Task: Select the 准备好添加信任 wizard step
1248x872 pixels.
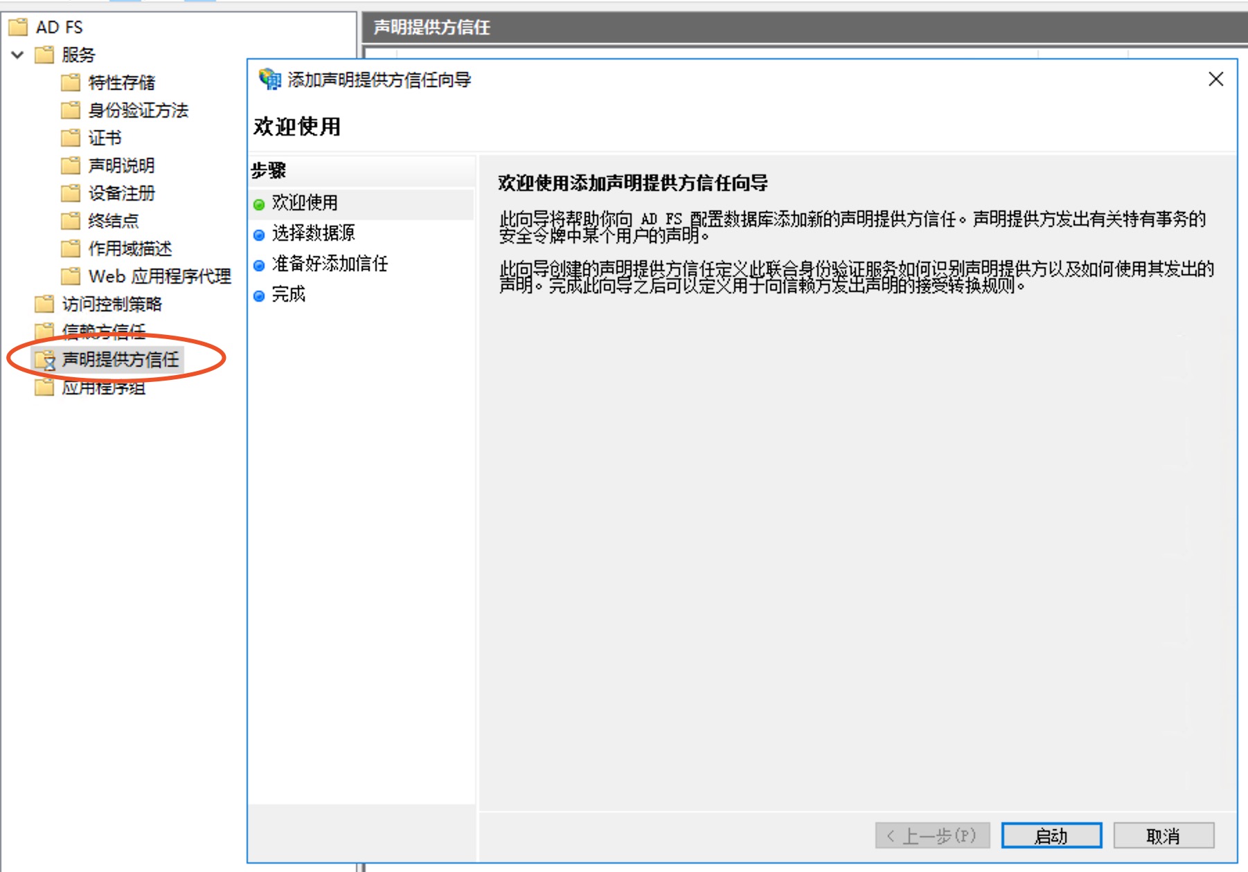Action: 330,264
